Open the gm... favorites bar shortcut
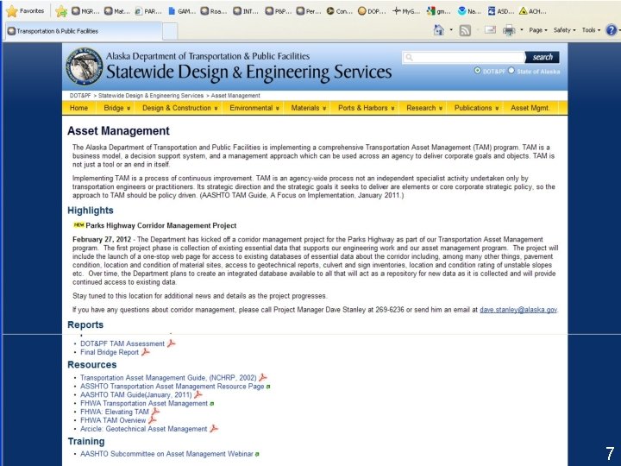The height and width of the screenshot is (466, 621). tap(439, 11)
